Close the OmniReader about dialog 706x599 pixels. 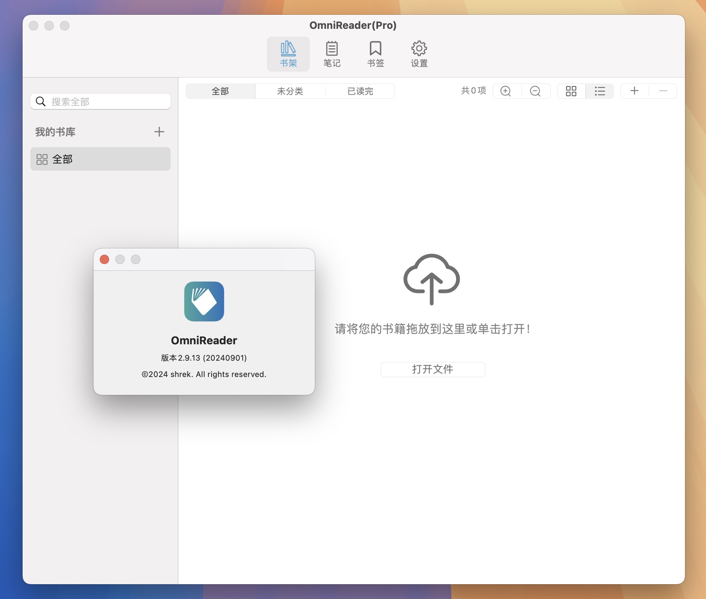104,259
